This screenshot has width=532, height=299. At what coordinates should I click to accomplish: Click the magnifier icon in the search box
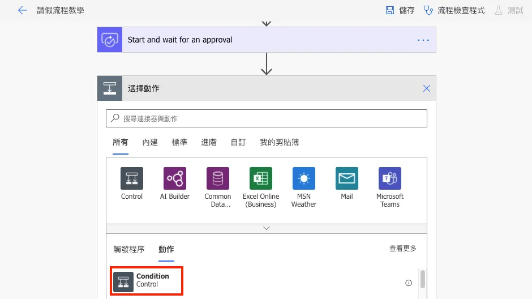[115, 118]
